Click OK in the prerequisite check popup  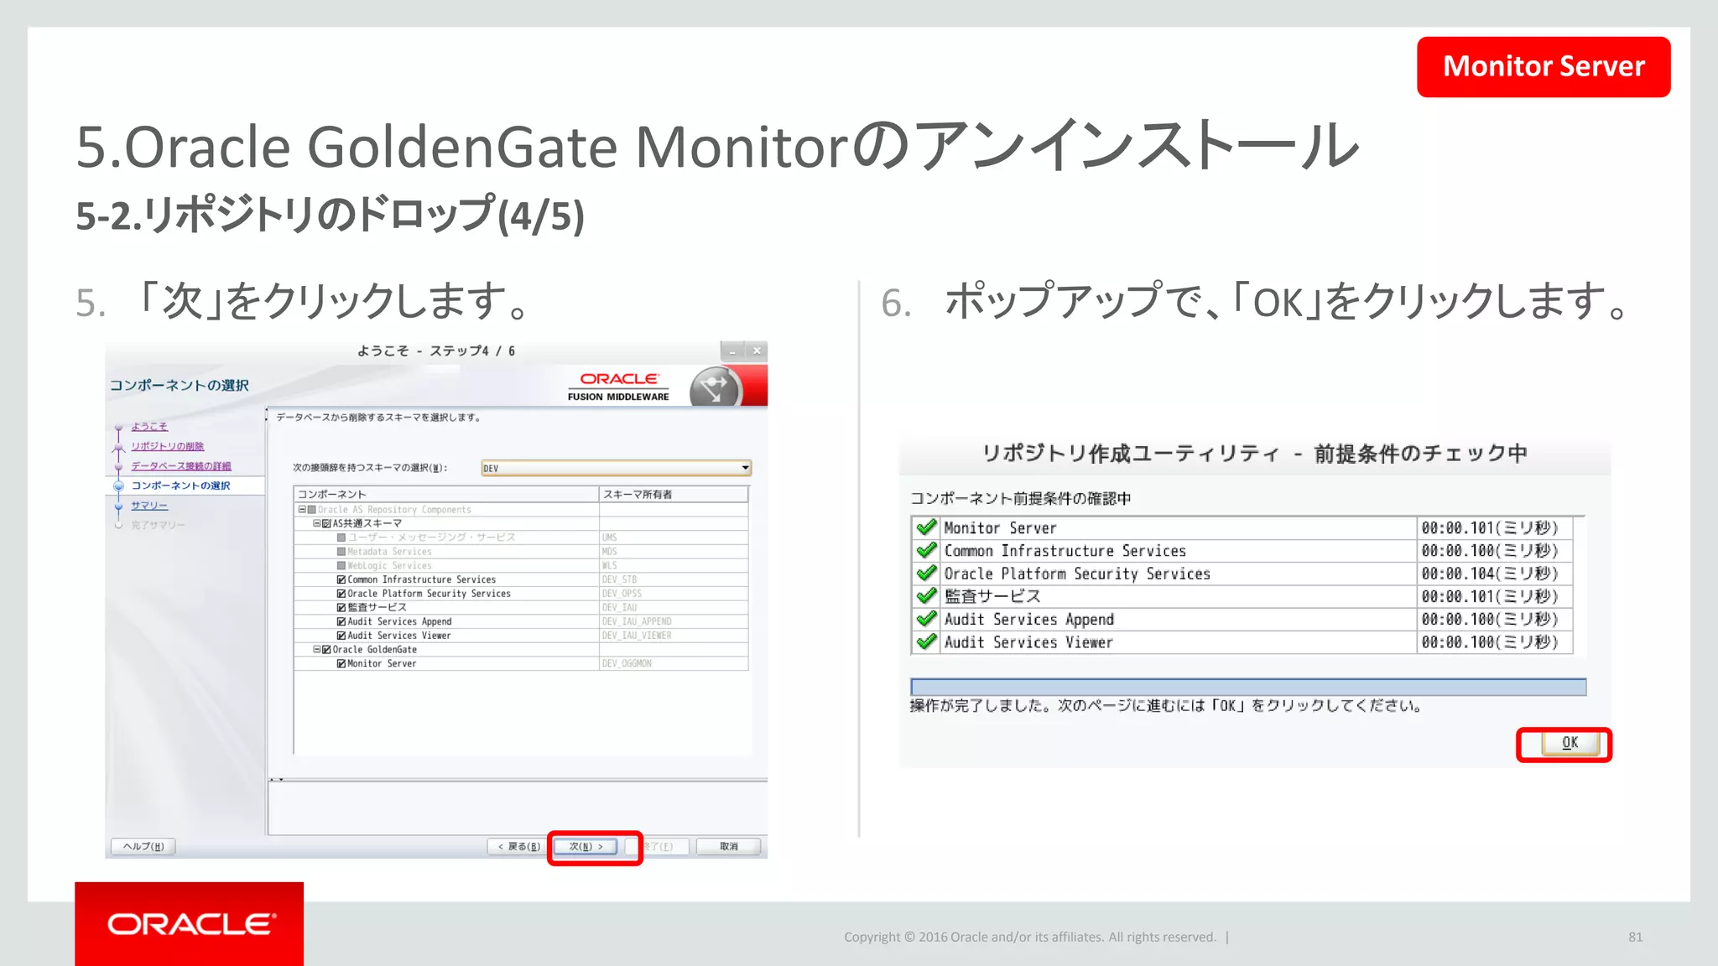tap(1570, 743)
